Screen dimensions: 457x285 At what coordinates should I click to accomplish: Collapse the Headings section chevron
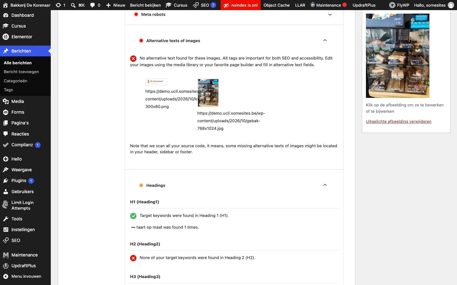coord(325,185)
